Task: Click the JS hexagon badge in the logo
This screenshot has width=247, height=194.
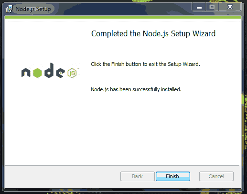Action: 72,73
